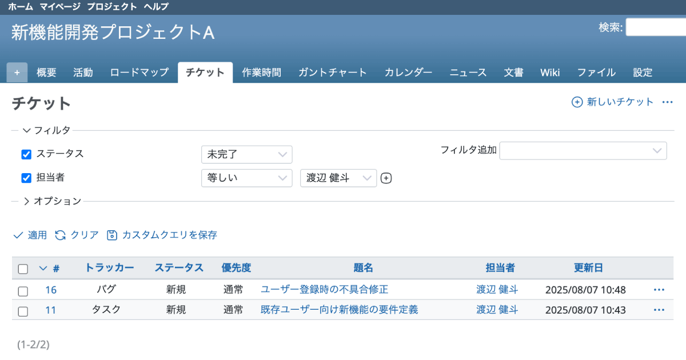Click the カスタムクエリを保存 save icon
This screenshot has height=360, width=686.
(112, 235)
